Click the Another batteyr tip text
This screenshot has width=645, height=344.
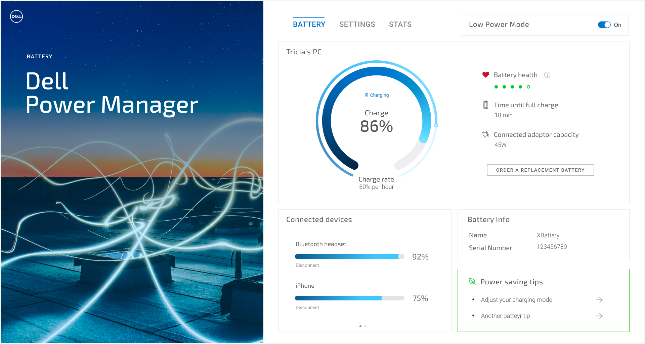[505, 316]
